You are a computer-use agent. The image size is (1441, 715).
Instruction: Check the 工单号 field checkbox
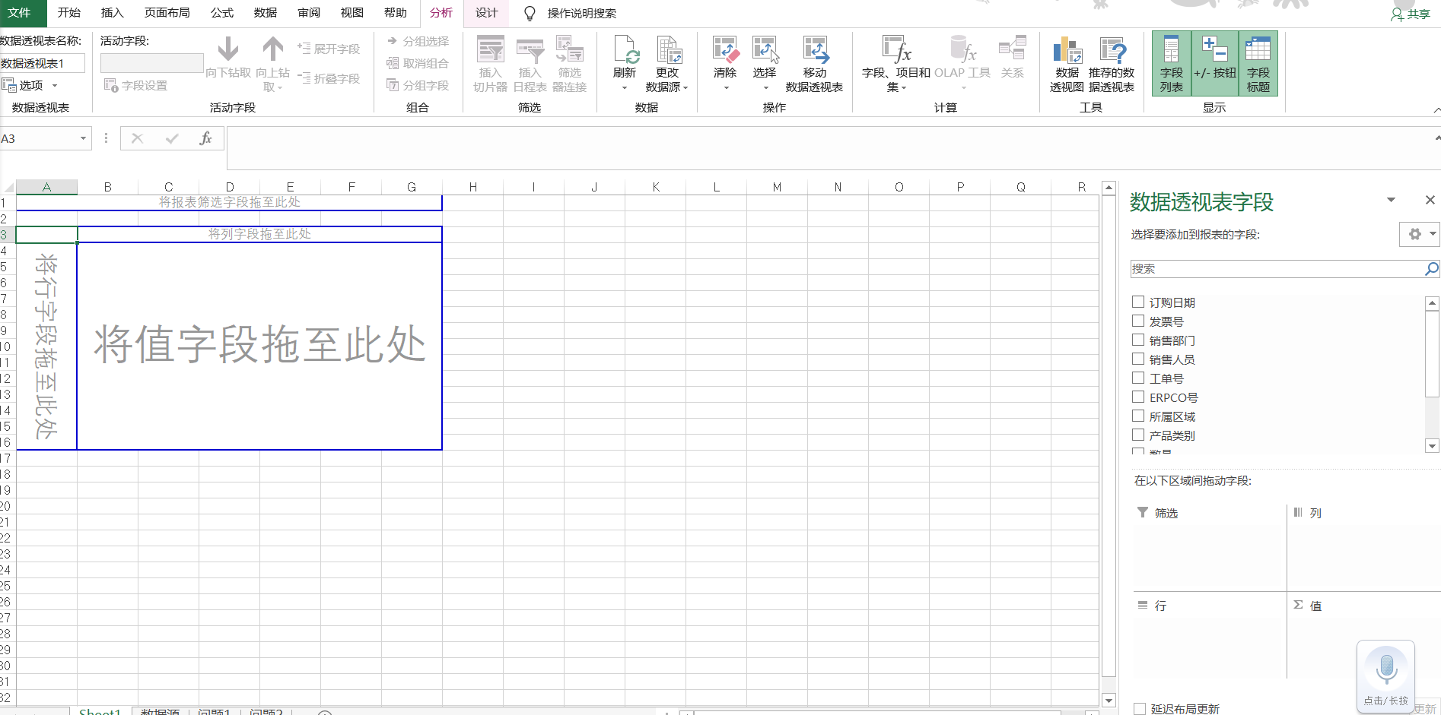pyautogui.click(x=1138, y=378)
